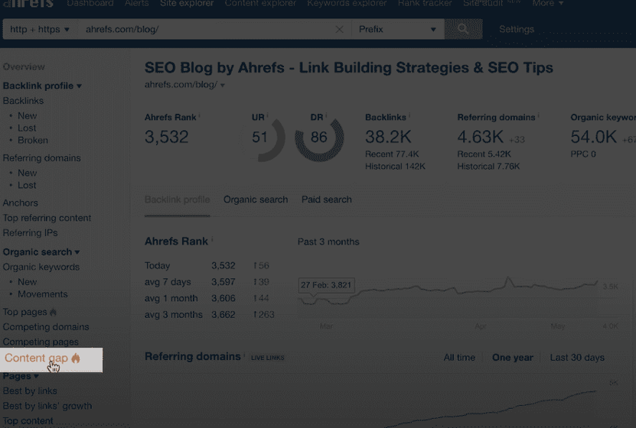Open Keywords explorer in top navigation
Image resolution: width=636 pixels, height=428 pixels.
347,3
